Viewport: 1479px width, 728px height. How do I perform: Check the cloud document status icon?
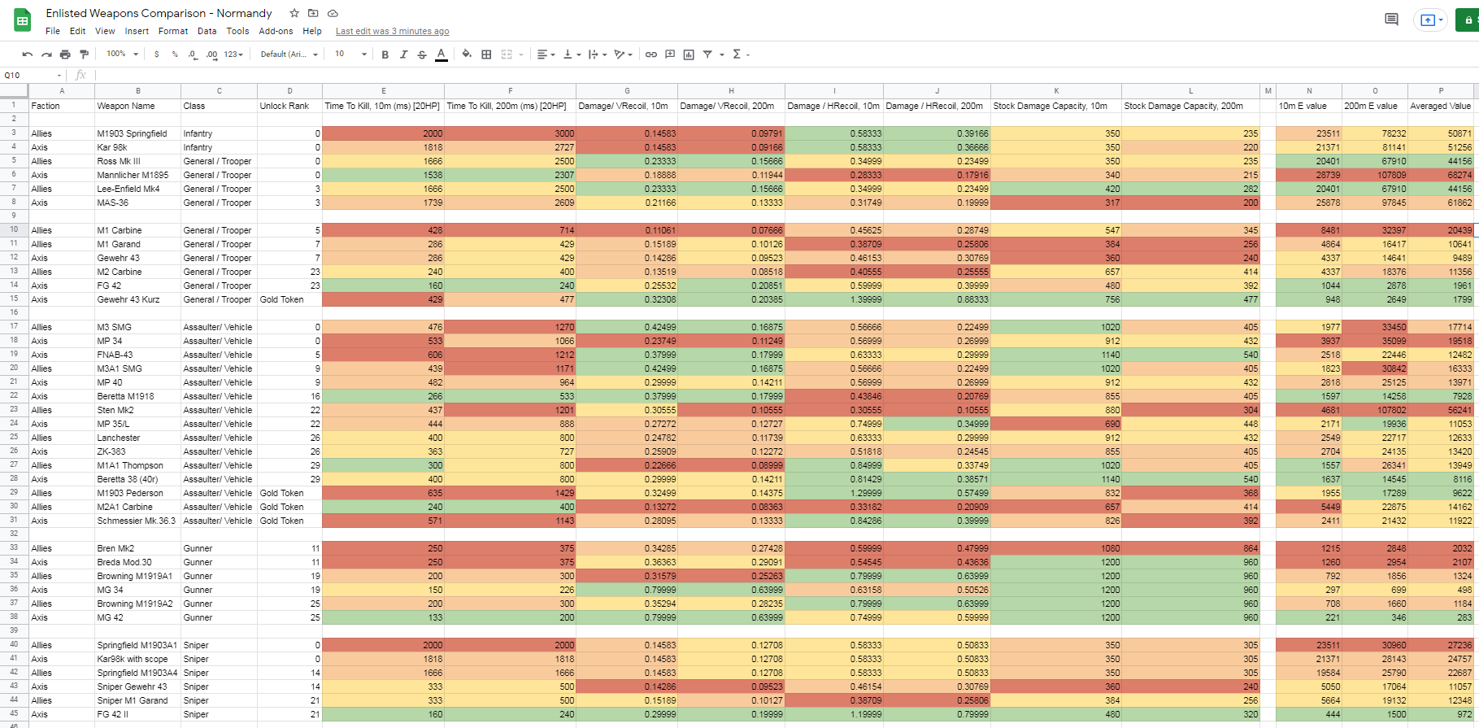click(x=333, y=13)
